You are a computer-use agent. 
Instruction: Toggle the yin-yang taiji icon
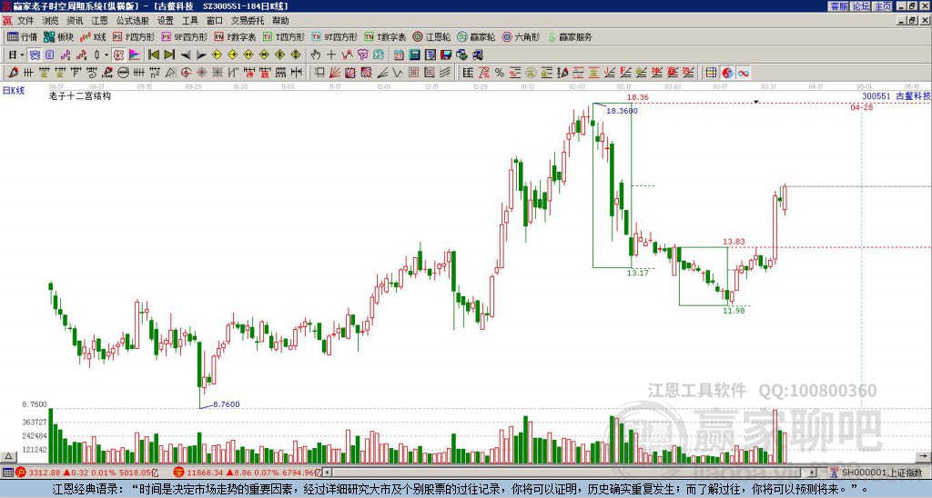pos(727,73)
